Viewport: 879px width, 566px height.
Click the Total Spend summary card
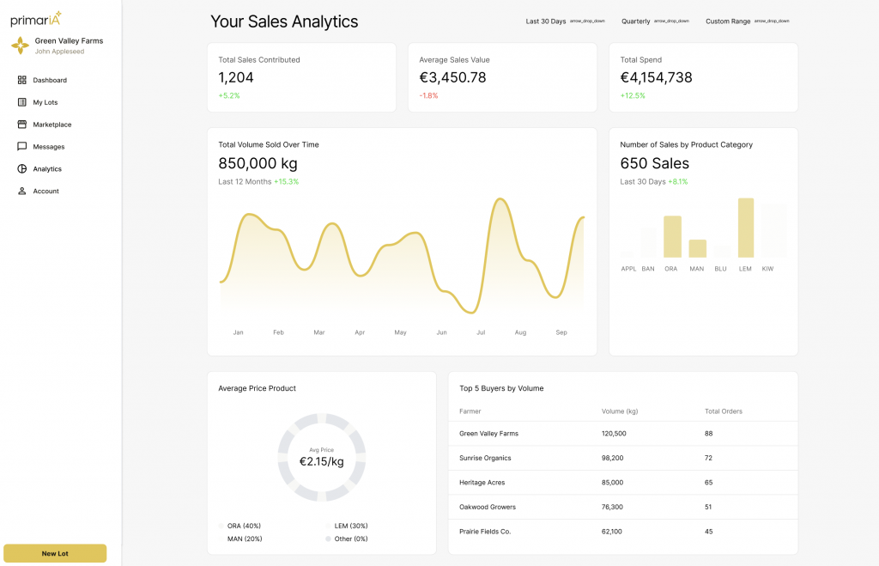pyautogui.click(x=703, y=77)
